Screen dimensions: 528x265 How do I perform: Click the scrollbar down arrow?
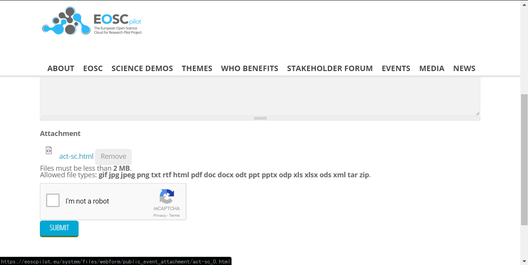(525, 262)
